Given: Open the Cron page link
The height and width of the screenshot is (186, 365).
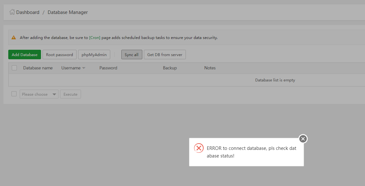Looking at the screenshot, I should (95, 37).
